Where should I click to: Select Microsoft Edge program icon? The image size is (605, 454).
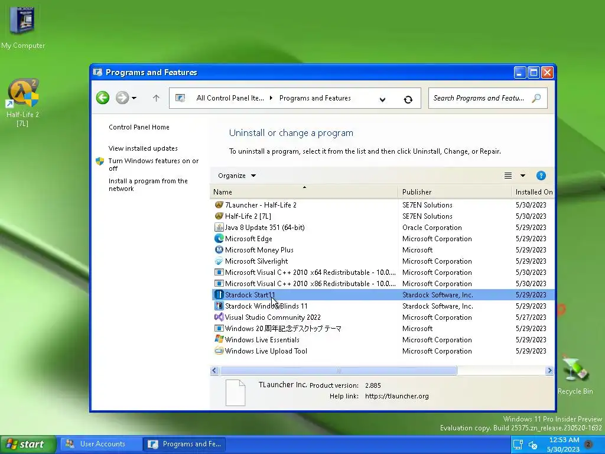click(219, 238)
